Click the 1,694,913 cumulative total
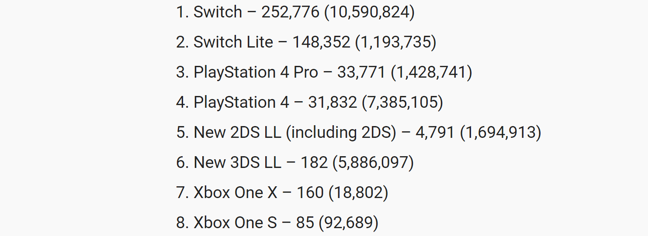 (501, 132)
